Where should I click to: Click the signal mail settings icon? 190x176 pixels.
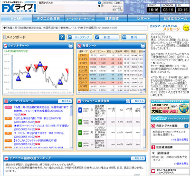(x=118, y=8)
